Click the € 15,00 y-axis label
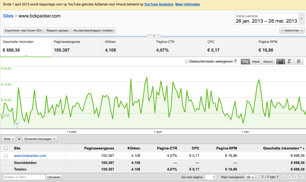The height and width of the screenshot is (182, 306). [6, 85]
